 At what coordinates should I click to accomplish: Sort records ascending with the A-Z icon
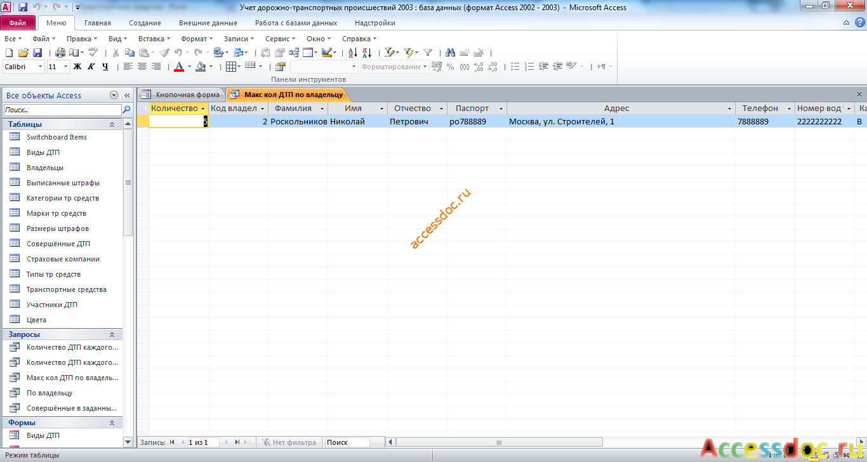pos(353,53)
